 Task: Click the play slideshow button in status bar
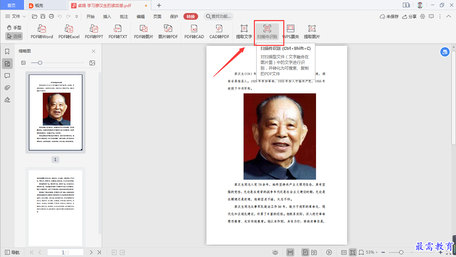pos(329,252)
